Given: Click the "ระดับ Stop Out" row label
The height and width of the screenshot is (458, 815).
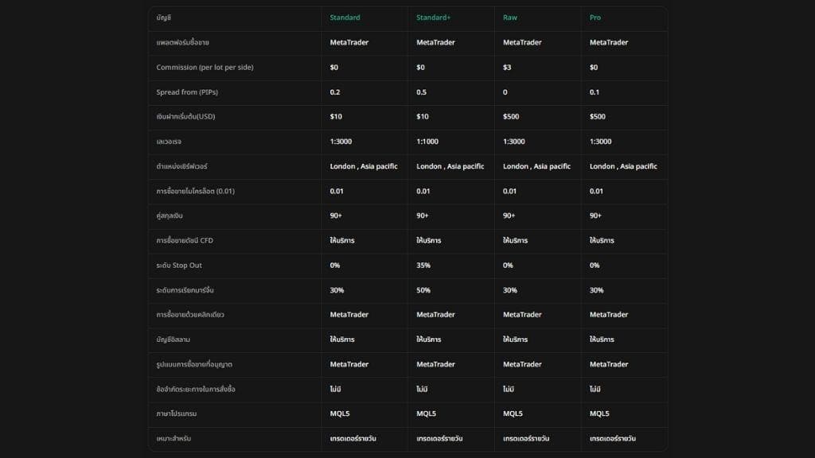Looking at the screenshot, I should click(x=179, y=266).
